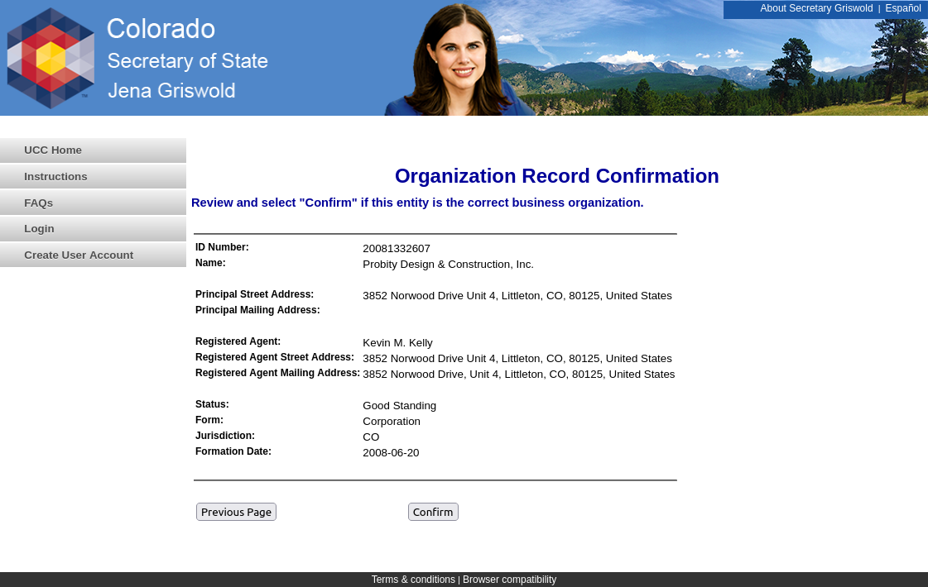Click the Colorado Secretary of State title
The width and height of the screenshot is (928, 587).
[187, 45]
